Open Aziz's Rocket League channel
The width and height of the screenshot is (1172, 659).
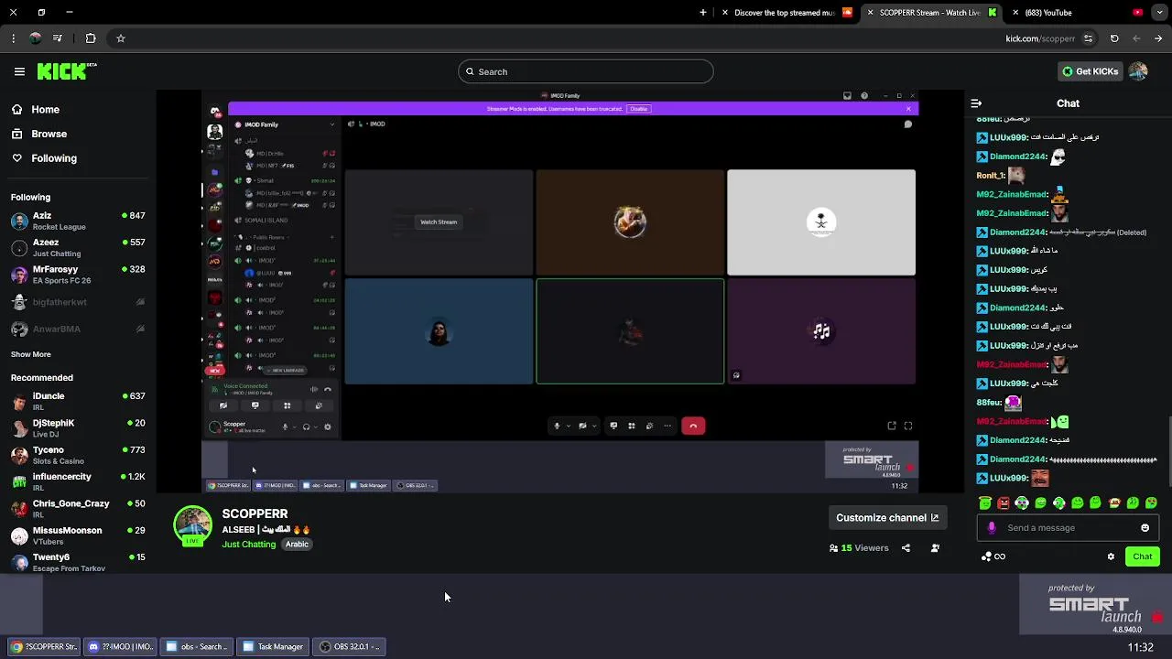pos(78,221)
